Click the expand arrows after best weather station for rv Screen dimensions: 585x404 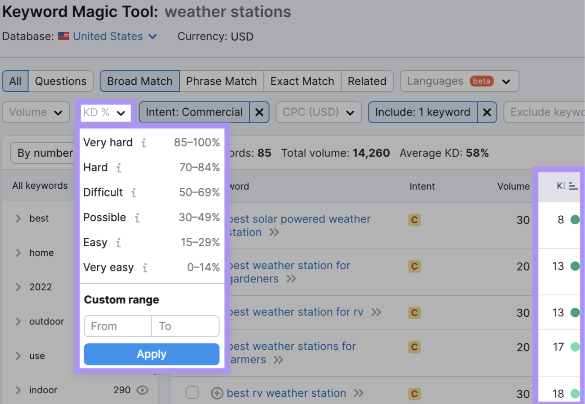click(x=377, y=312)
